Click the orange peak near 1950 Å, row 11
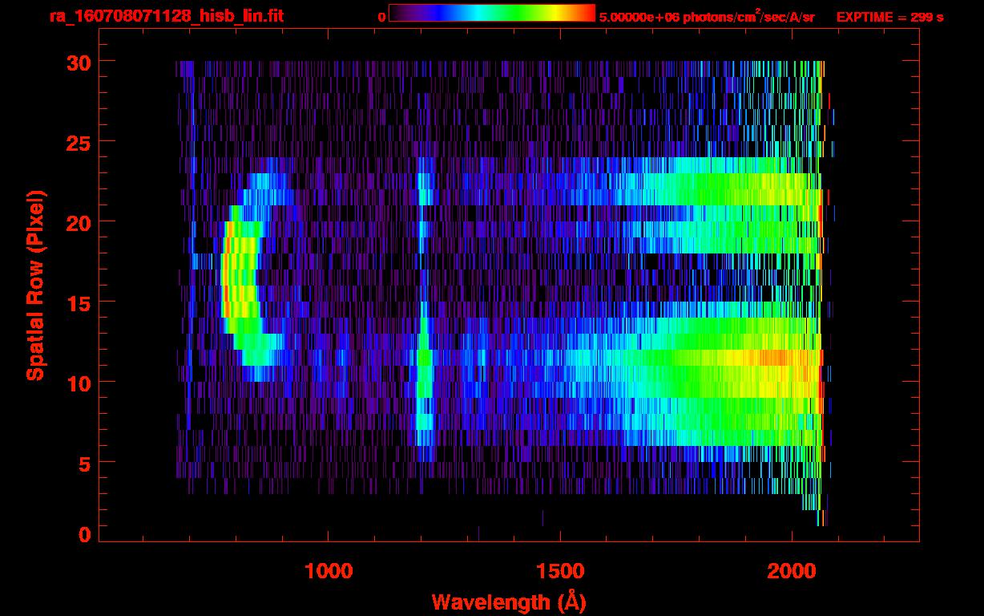The width and height of the screenshot is (984, 616). pos(773,358)
